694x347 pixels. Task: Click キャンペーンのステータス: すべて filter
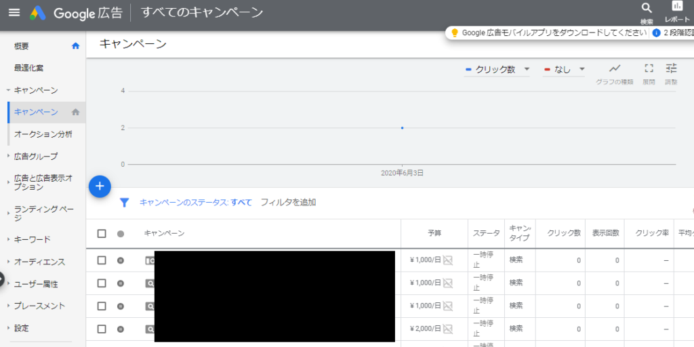click(x=196, y=203)
